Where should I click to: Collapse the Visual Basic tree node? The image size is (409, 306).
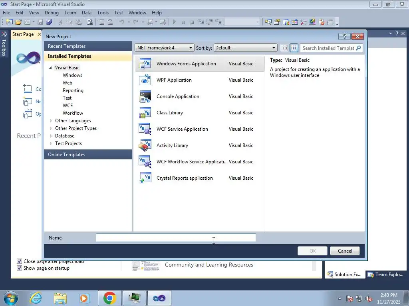click(x=50, y=68)
